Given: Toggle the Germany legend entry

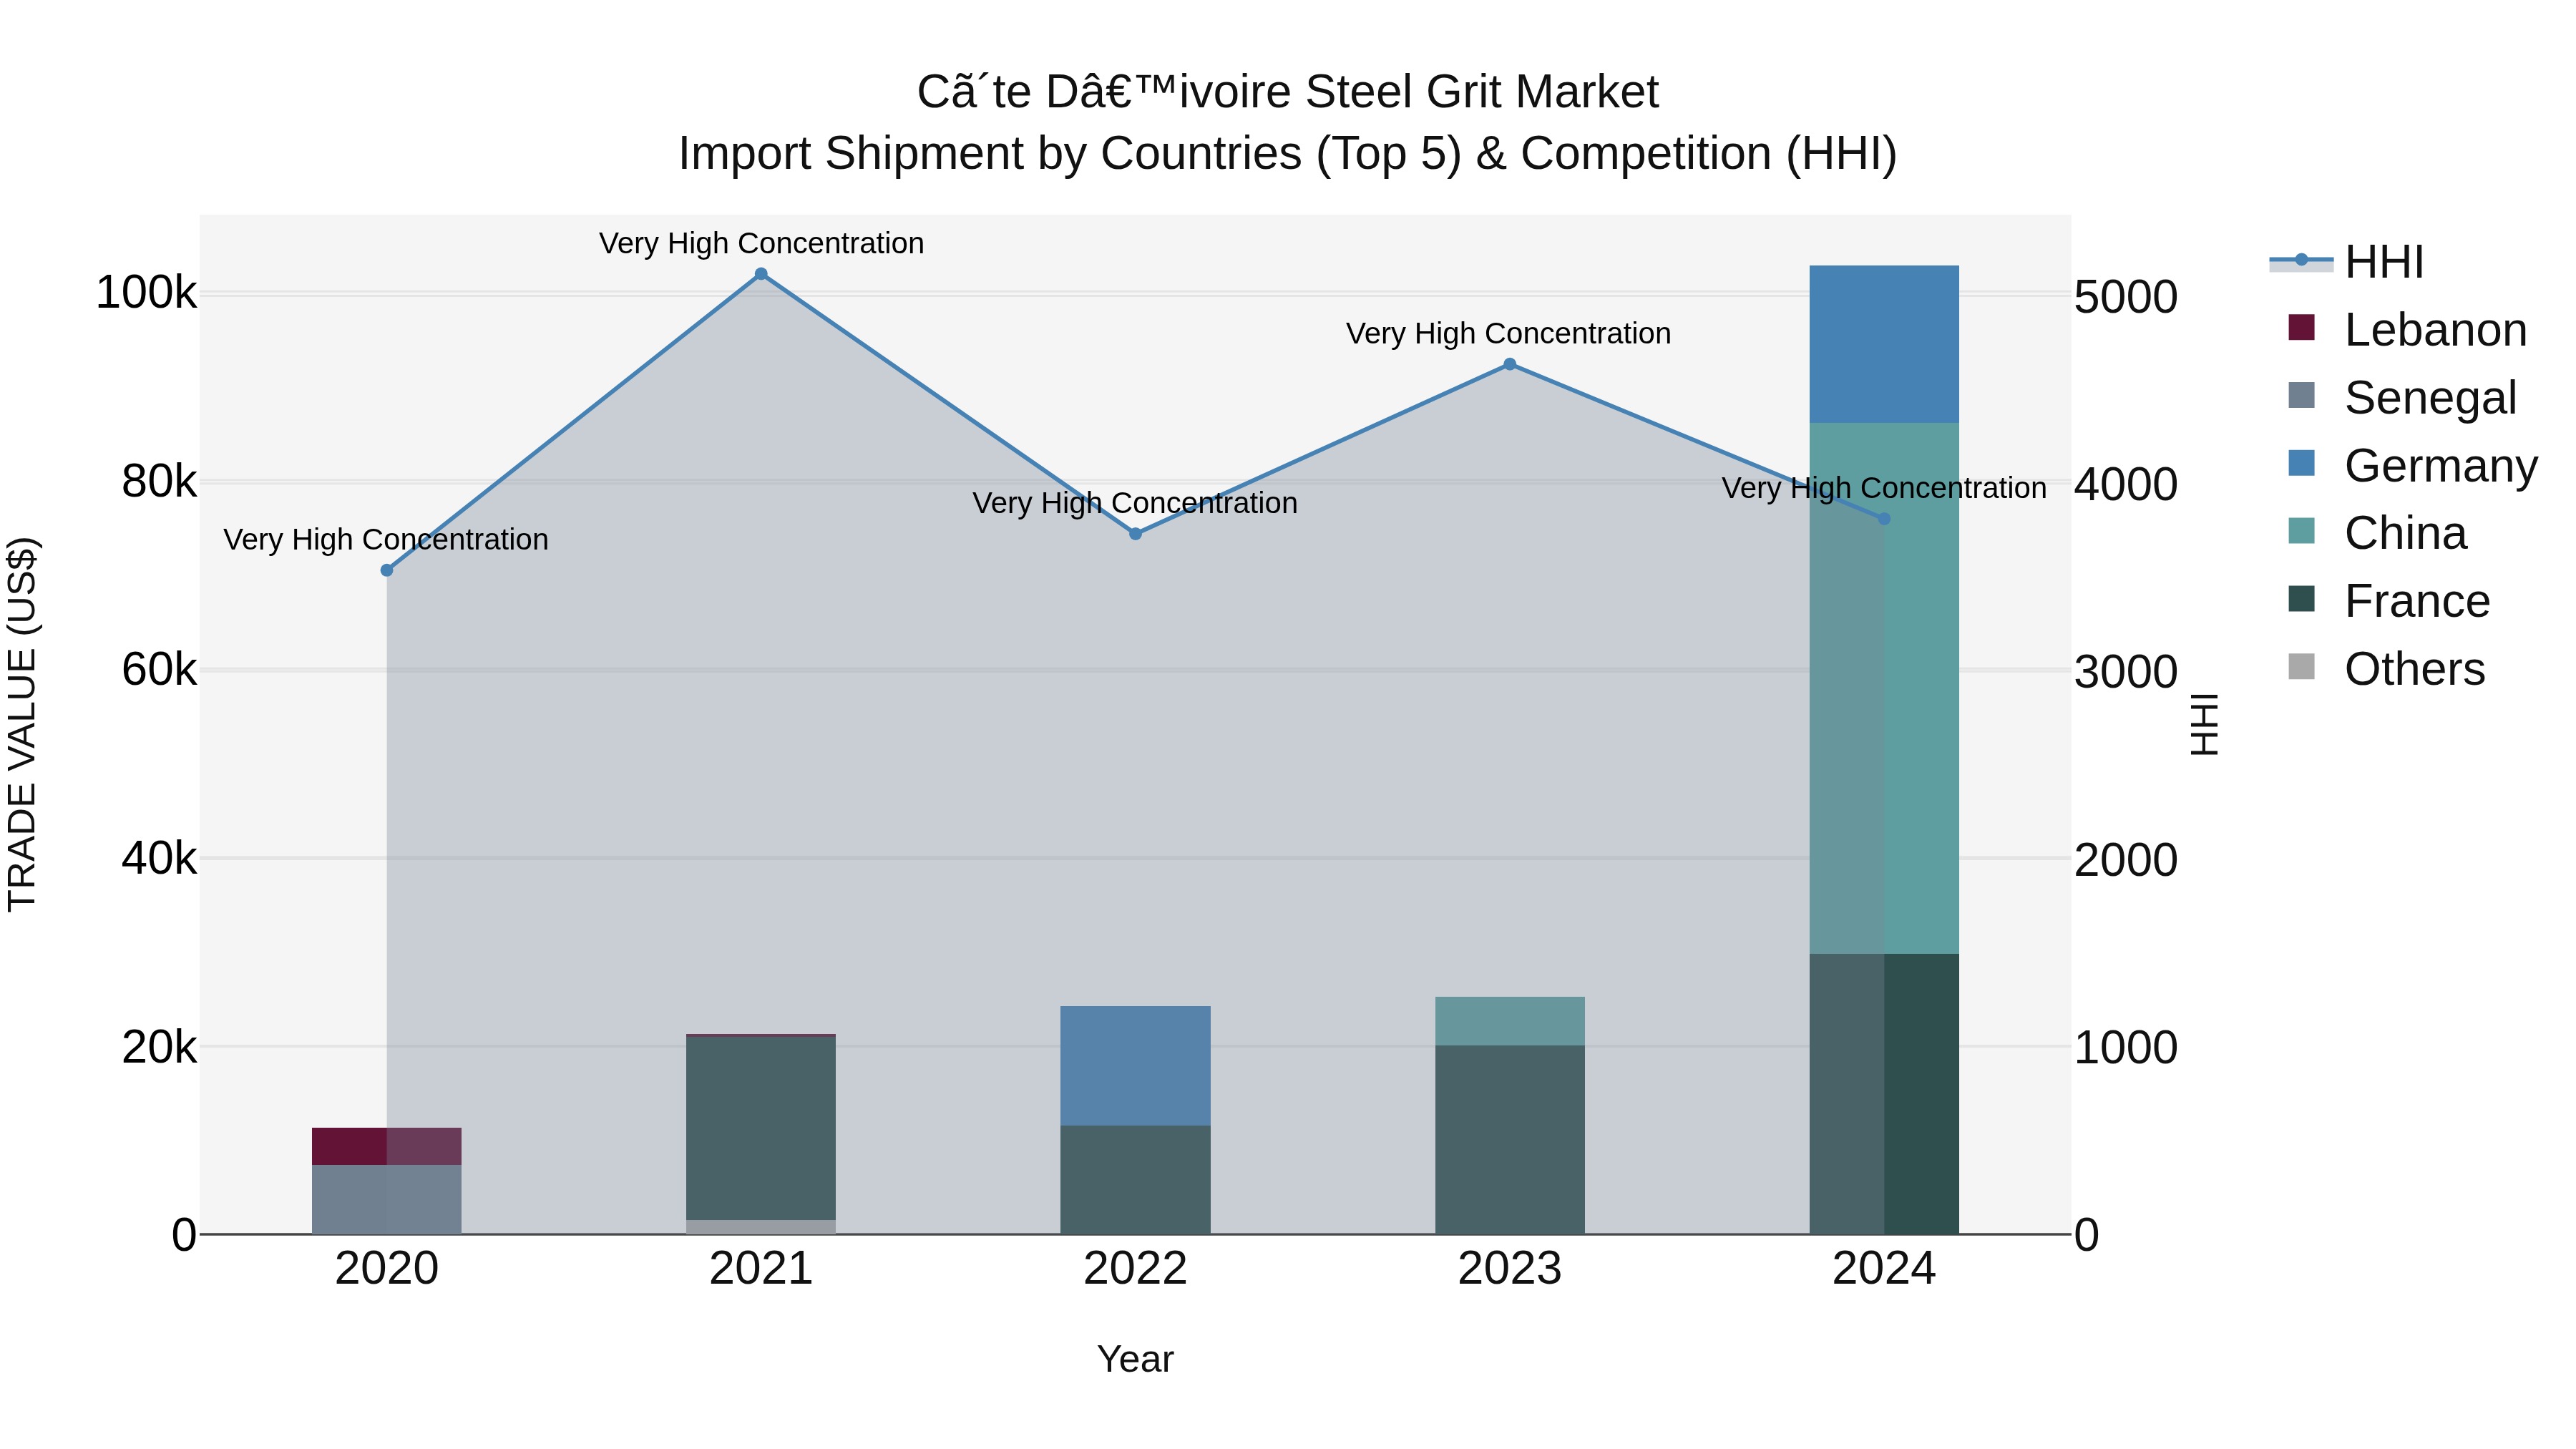Looking at the screenshot, I should (2412, 466).
